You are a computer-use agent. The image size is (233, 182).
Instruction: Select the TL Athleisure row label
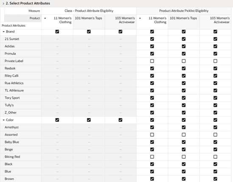coord(14,91)
